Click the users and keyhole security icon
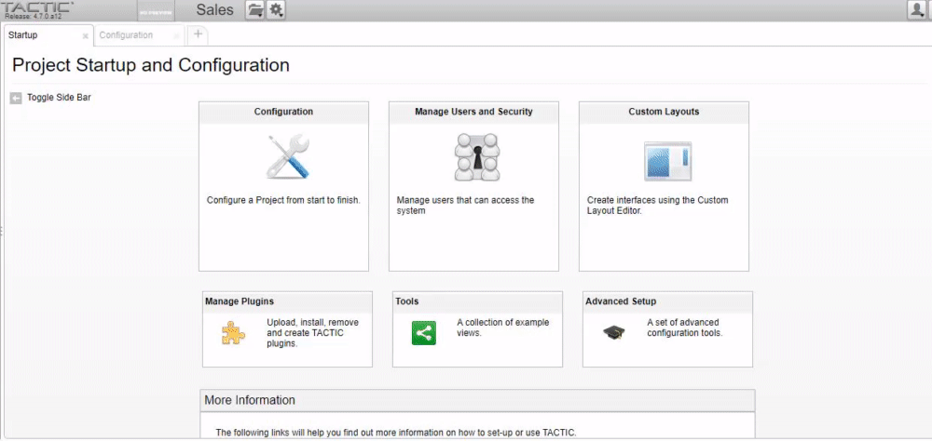Screen dimensions: 932x441 [x=476, y=157]
